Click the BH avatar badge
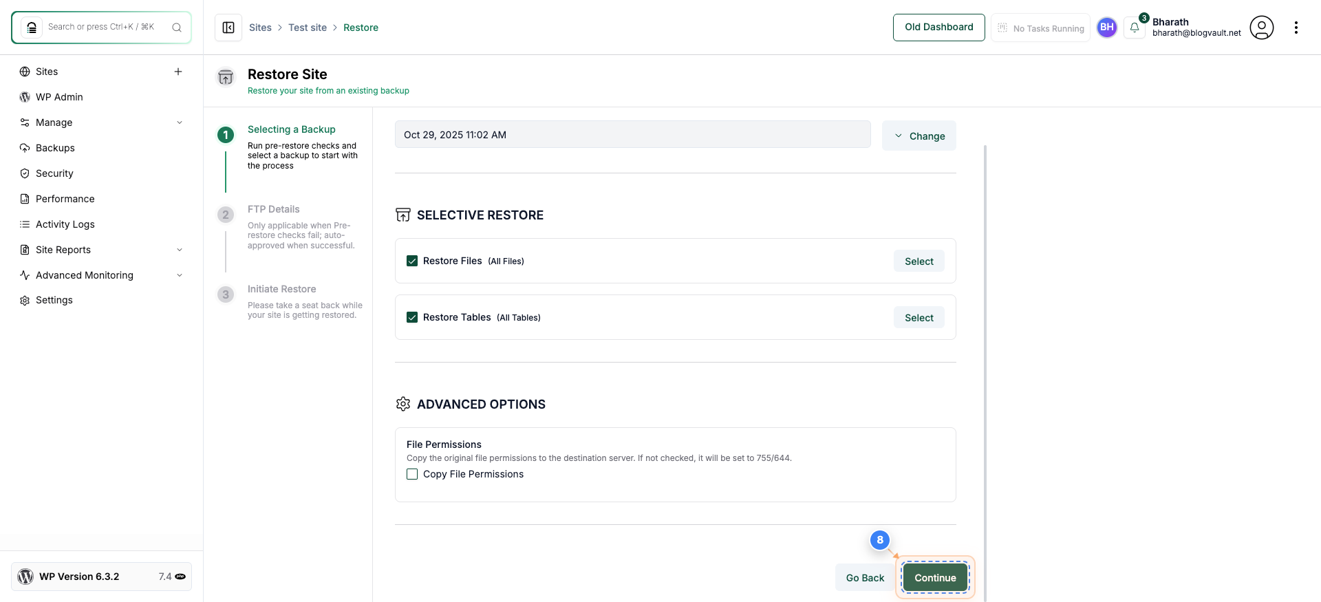This screenshot has height=602, width=1321. 1107,28
